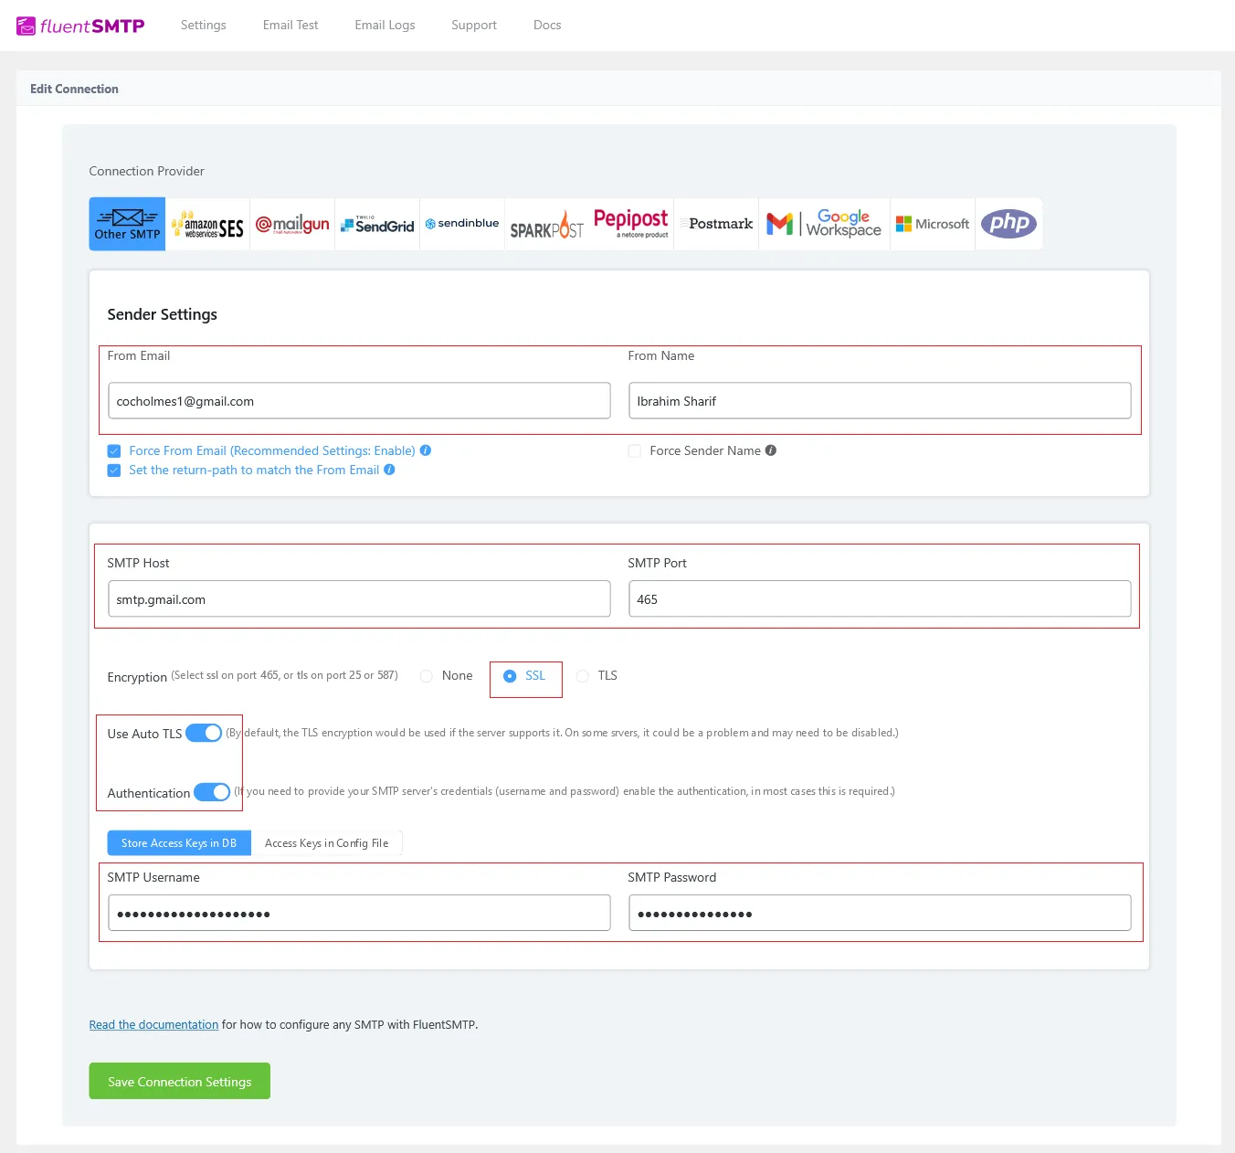The image size is (1235, 1153).
Task: Select Other SMTP provider
Action: click(x=127, y=224)
